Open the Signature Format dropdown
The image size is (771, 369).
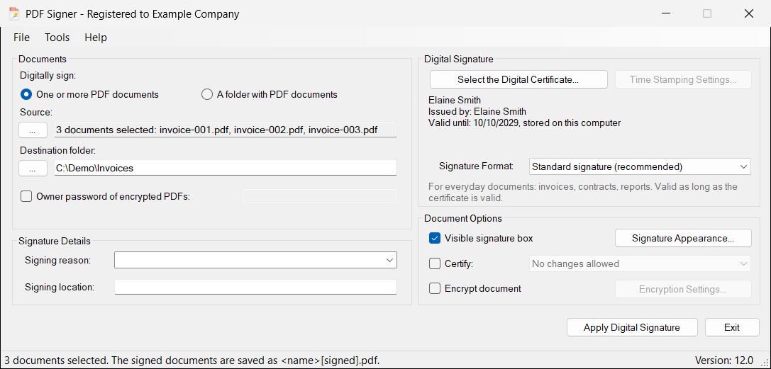640,166
